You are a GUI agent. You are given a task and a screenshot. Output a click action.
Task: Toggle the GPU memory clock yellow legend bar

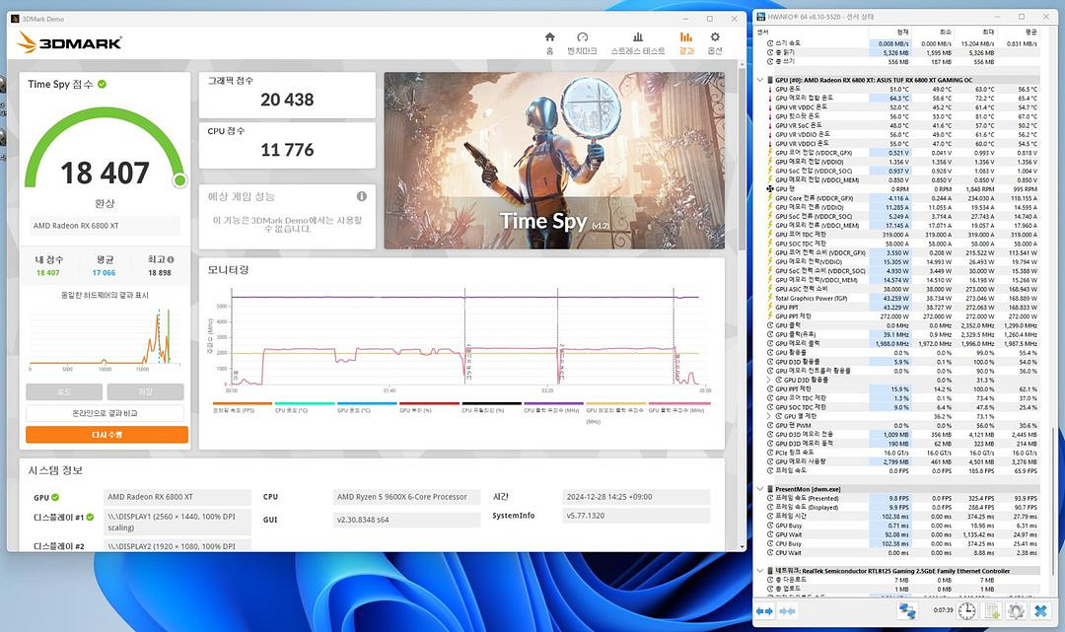[x=616, y=403]
